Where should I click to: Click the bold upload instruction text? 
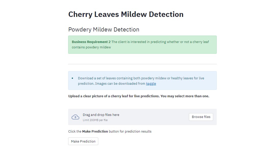[x=138, y=96]
